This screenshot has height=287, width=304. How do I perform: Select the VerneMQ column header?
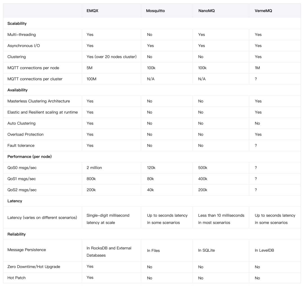pyautogui.click(x=263, y=11)
